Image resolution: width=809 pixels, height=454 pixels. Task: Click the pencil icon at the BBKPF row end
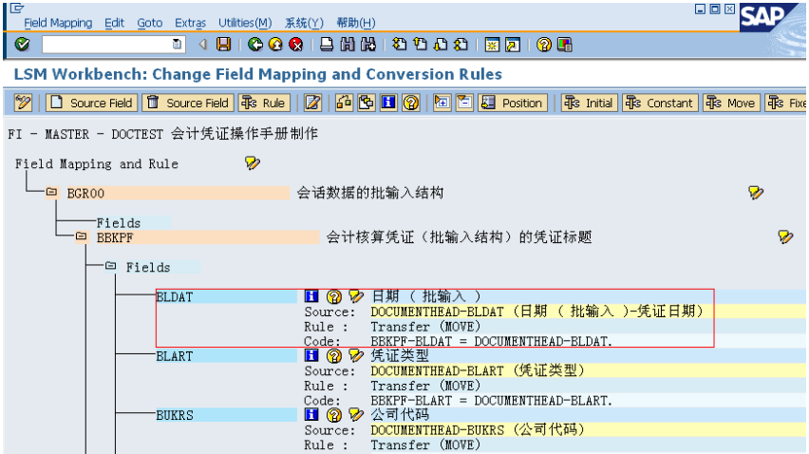[785, 237]
